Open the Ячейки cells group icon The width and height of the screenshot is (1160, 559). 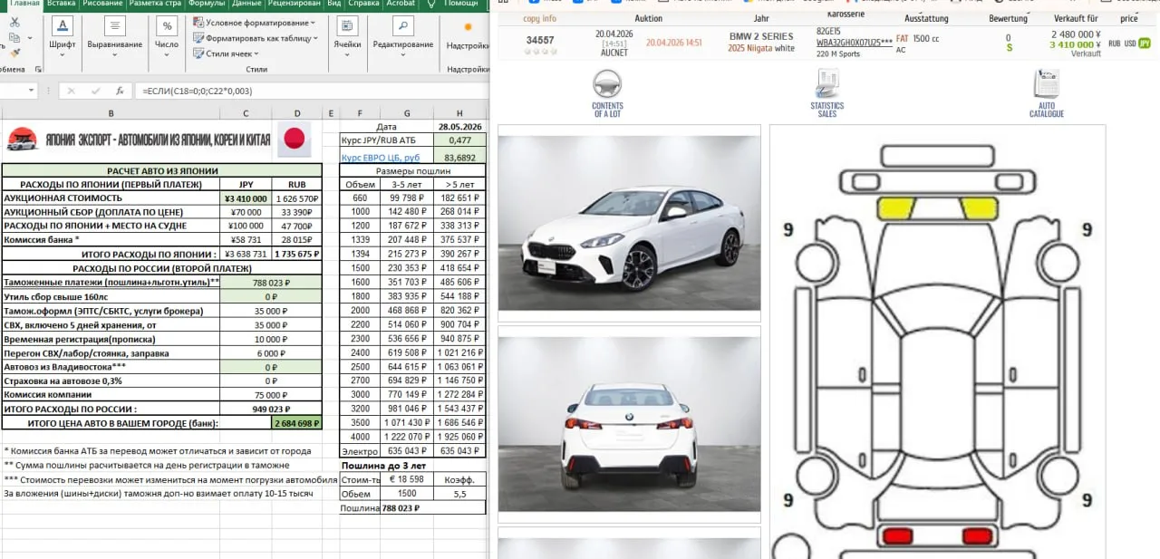pos(347,25)
